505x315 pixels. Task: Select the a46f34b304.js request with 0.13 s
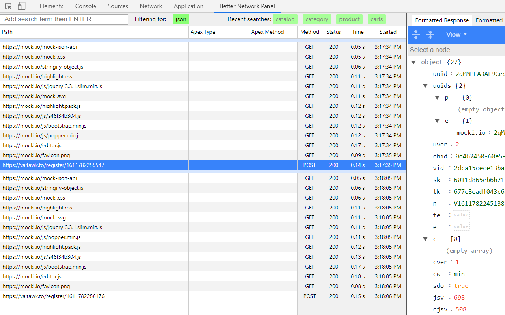(x=203, y=257)
